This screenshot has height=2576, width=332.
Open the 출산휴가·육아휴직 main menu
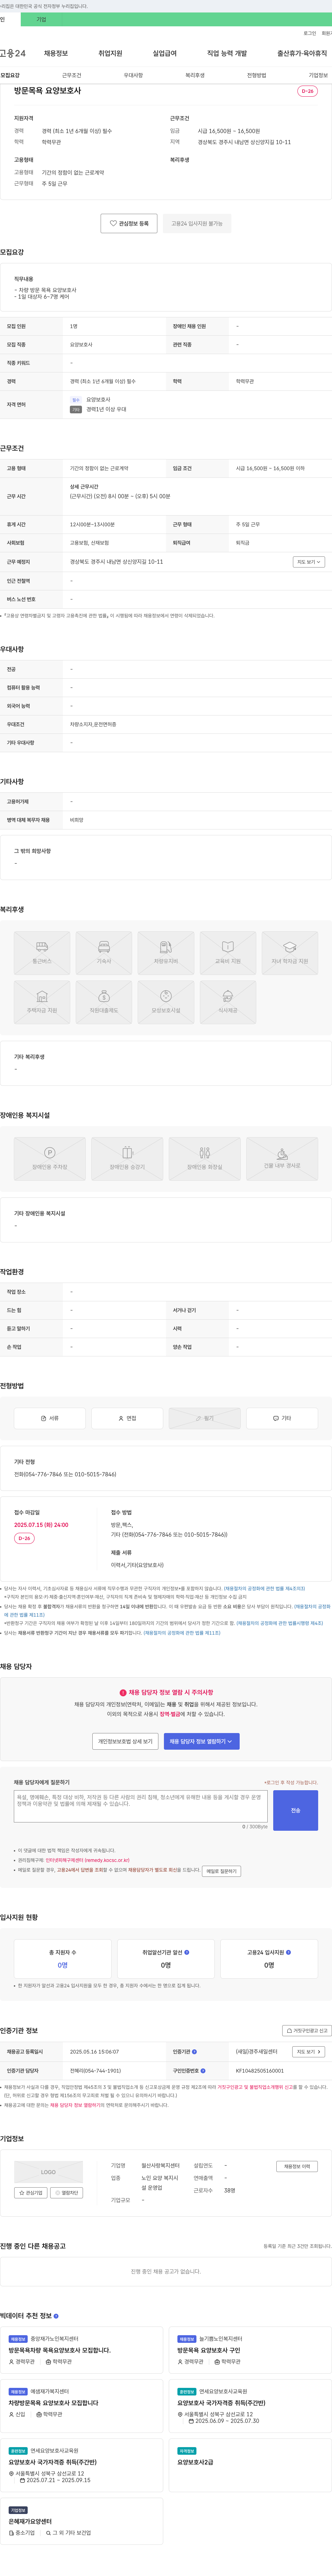302,53
